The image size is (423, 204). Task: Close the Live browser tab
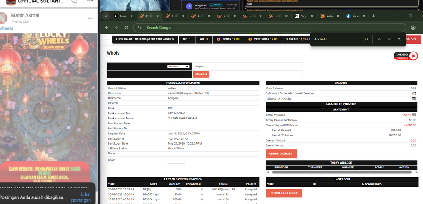131,16
